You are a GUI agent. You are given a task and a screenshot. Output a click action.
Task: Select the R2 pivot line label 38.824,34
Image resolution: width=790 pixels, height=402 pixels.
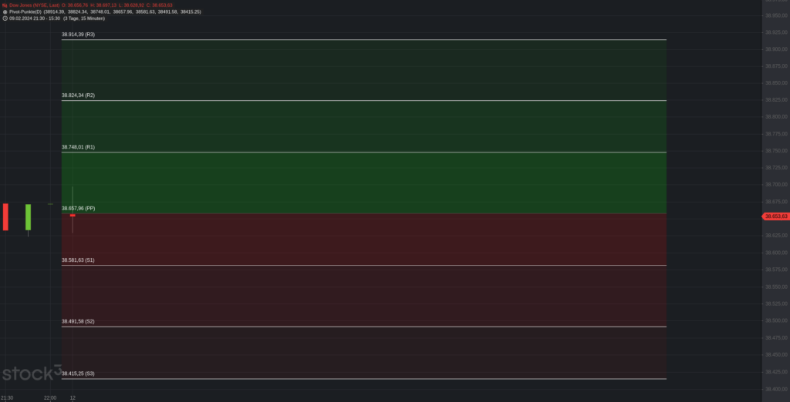pos(78,95)
